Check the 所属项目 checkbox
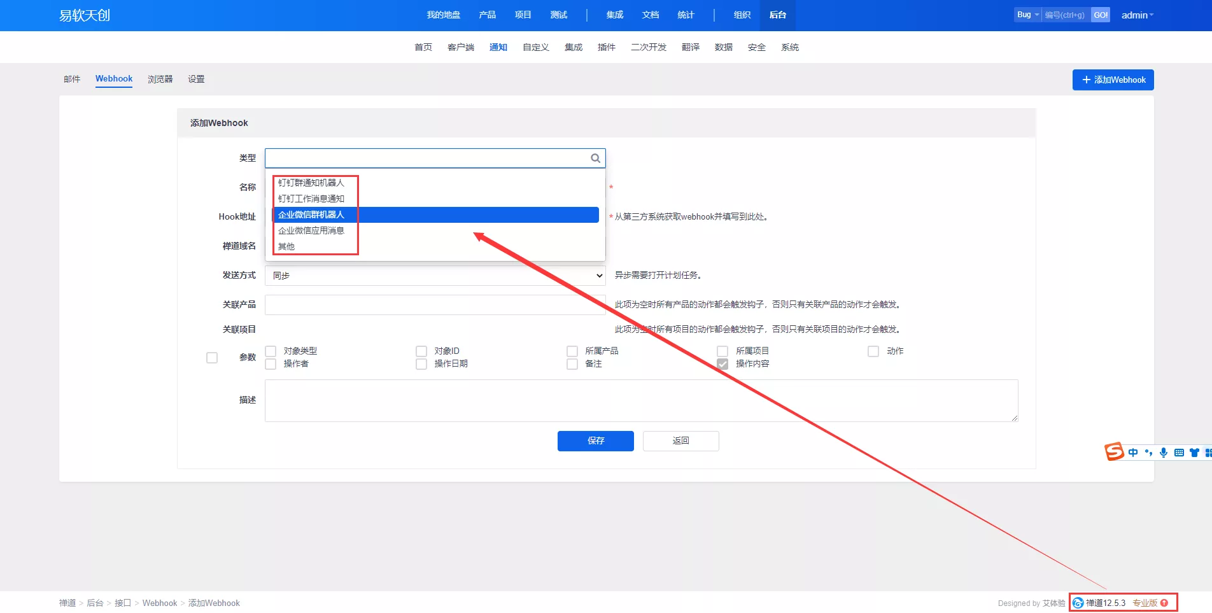This screenshot has width=1212, height=613. coord(722,351)
